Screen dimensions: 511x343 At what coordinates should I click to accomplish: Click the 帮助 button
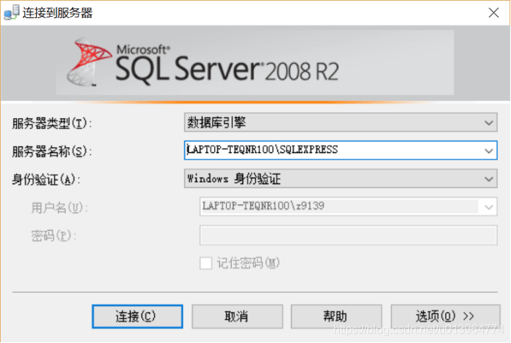pos(336,316)
